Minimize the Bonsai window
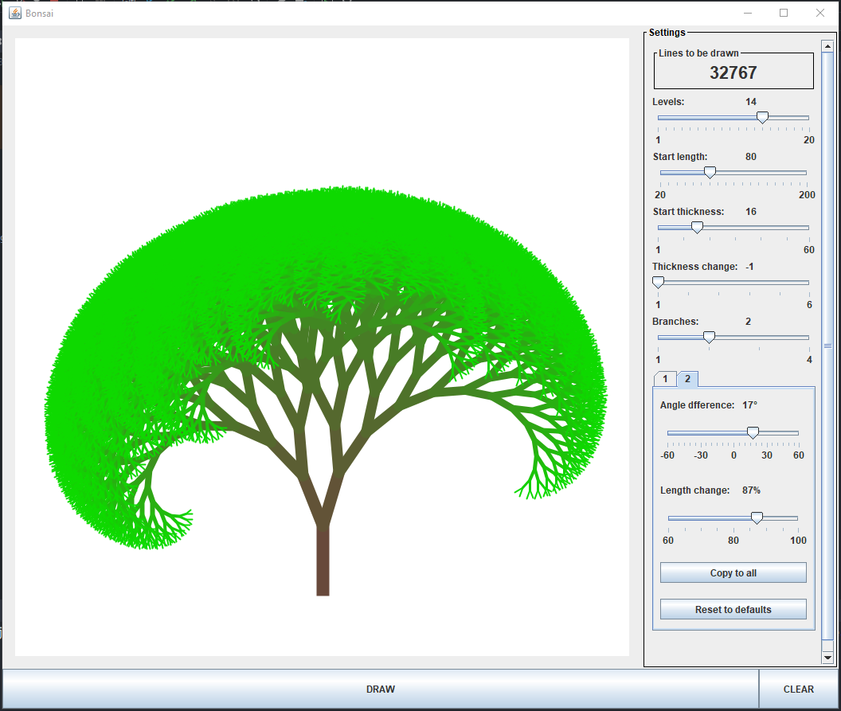Image resolution: width=841 pixels, height=711 pixels. click(748, 13)
